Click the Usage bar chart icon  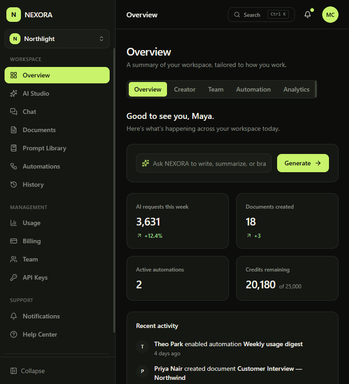[x=14, y=223]
